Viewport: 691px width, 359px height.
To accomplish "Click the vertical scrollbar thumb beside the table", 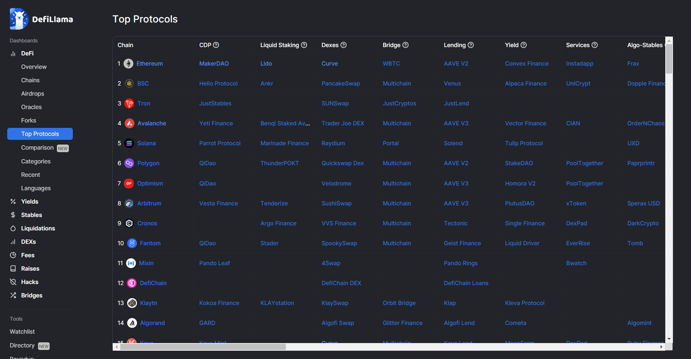I will [x=669, y=59].
